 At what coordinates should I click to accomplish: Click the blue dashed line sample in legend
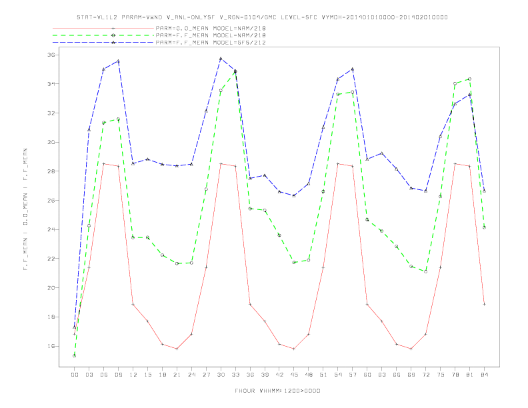(103, 43)
